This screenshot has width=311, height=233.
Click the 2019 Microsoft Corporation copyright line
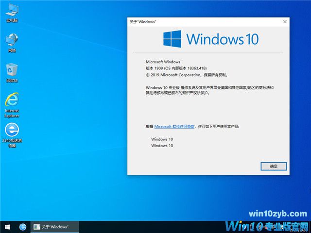tap(187, 75)
